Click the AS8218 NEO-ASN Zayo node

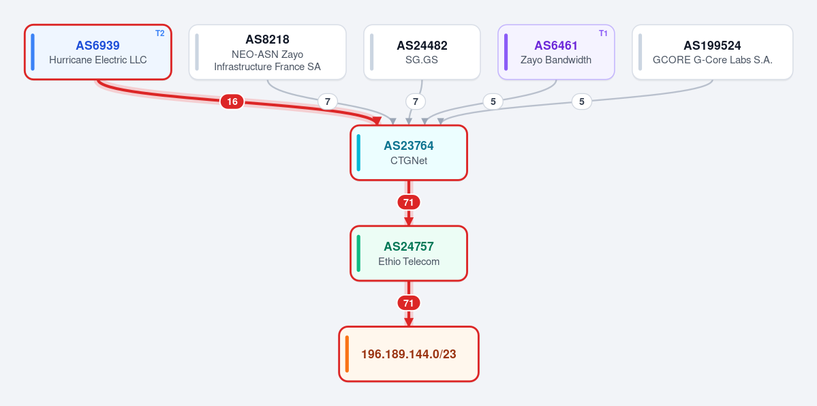coord(267,52)
